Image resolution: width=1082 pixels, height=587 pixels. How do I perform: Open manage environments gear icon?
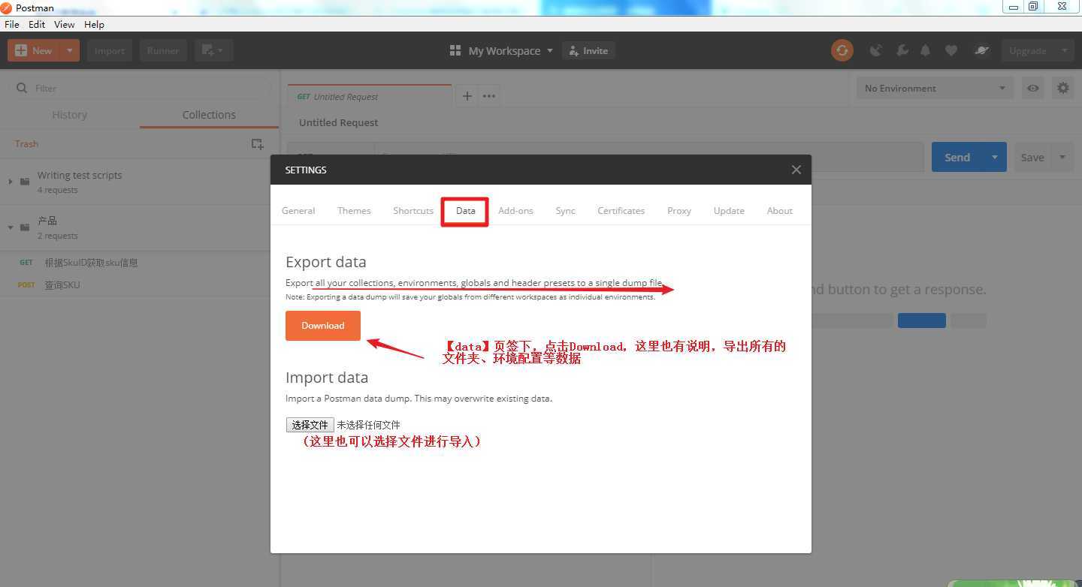1062,88
